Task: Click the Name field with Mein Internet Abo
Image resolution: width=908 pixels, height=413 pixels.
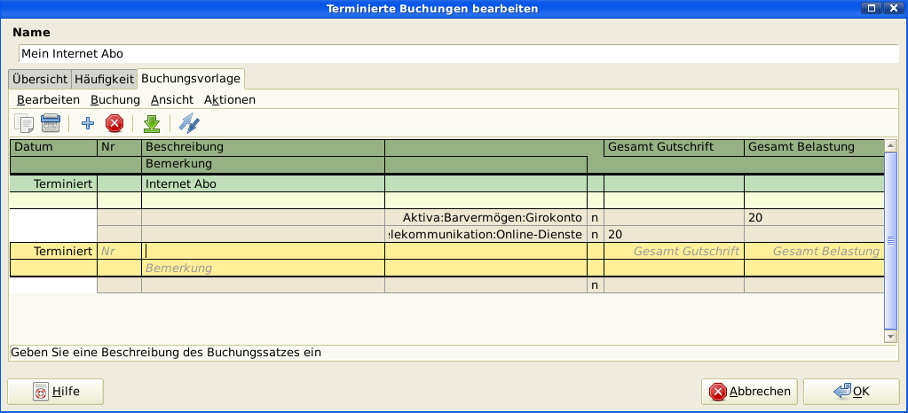Action: coord(457,54)
